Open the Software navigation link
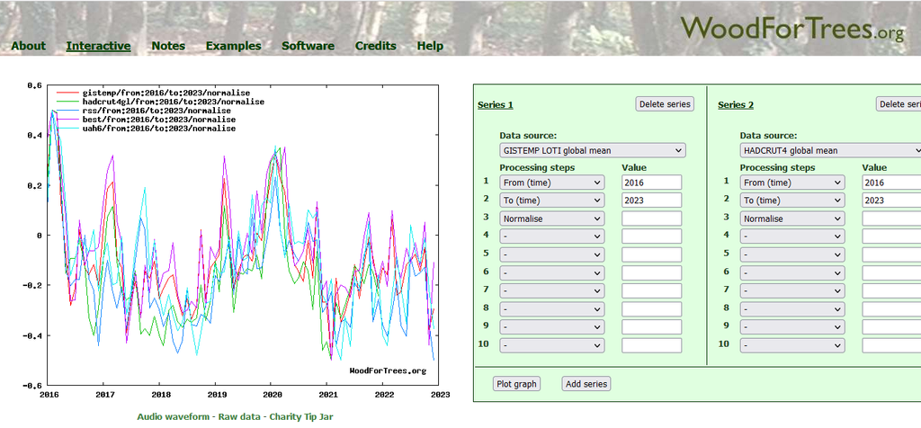 (x=308, y=46)
